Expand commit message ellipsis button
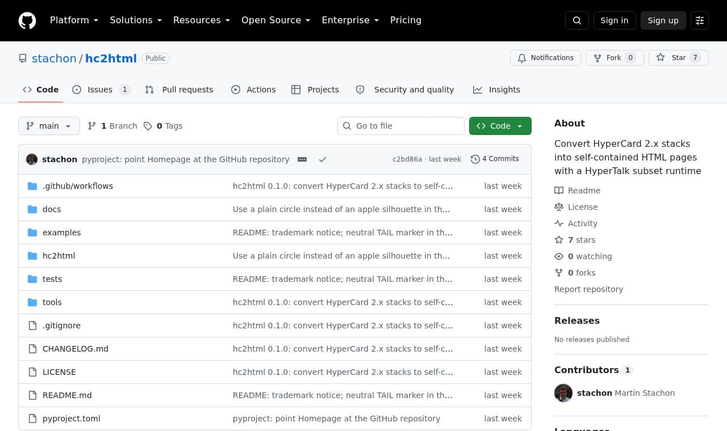Image resolution: width=727 pixels, height=431 pixels. tap(302, 159)
